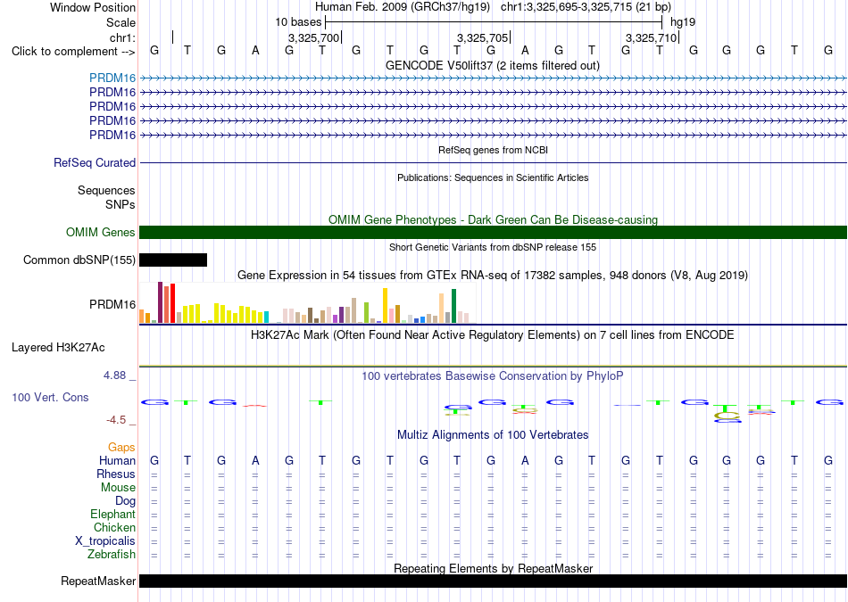Click the SNPs track label
Viewport: 848px width, 602px height.
pyautogui.click(x=121, y=205)
